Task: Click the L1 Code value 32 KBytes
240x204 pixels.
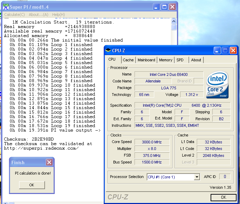Action: click(x=213, y=149)
